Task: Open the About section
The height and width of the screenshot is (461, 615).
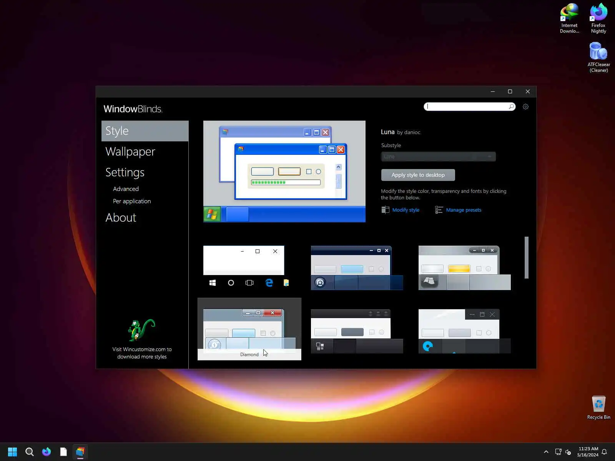Action: 121,218
